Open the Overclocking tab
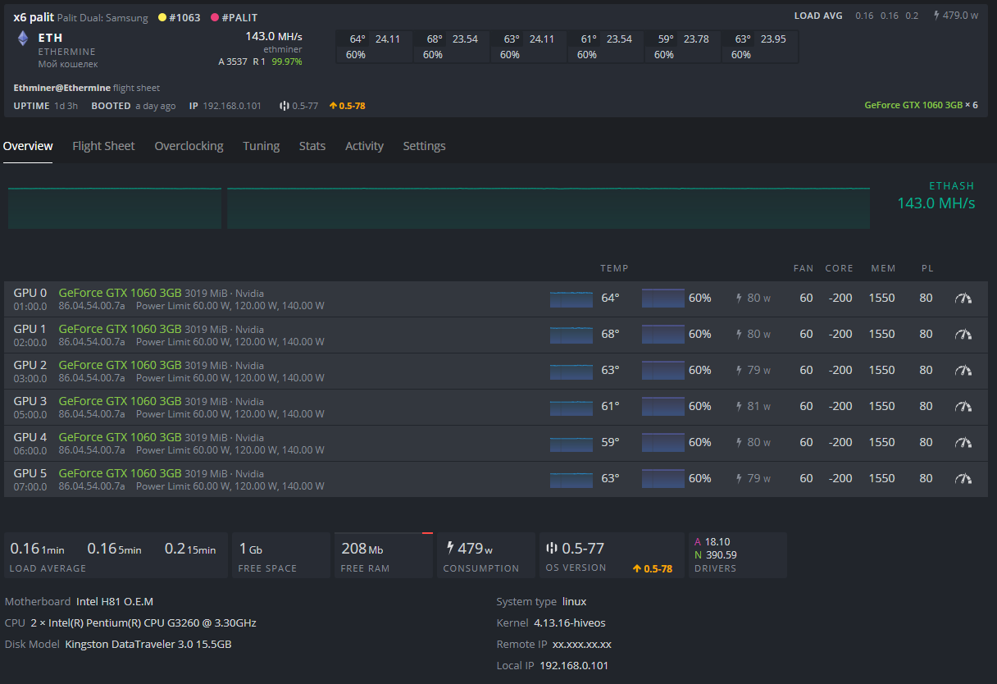This screenshot has height=684, width=997. 189,146
